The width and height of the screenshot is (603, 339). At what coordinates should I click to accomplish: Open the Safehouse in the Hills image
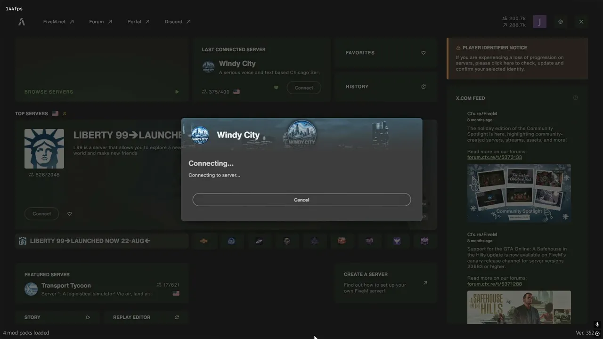(519, 307)
